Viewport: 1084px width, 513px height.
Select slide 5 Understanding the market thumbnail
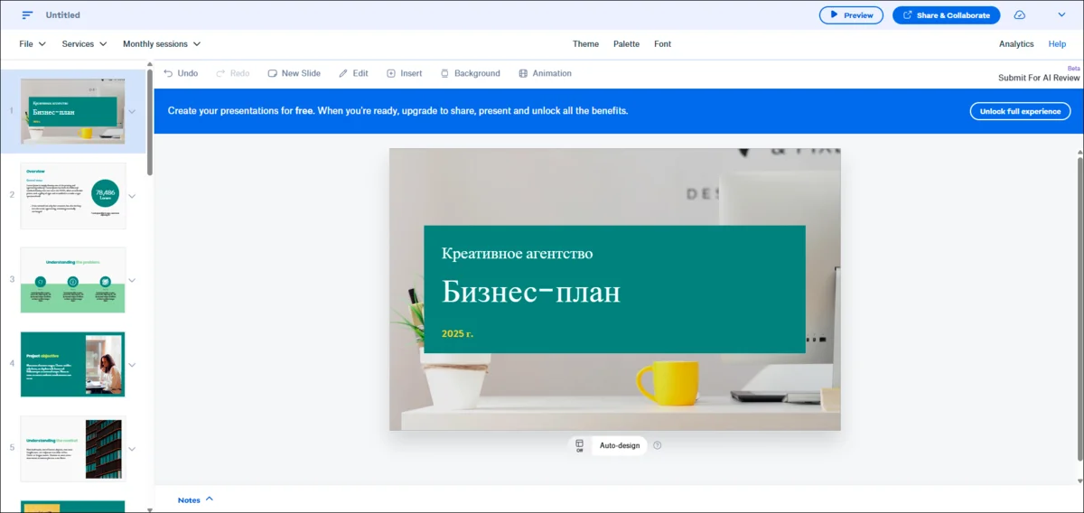[x=73, y=449]
